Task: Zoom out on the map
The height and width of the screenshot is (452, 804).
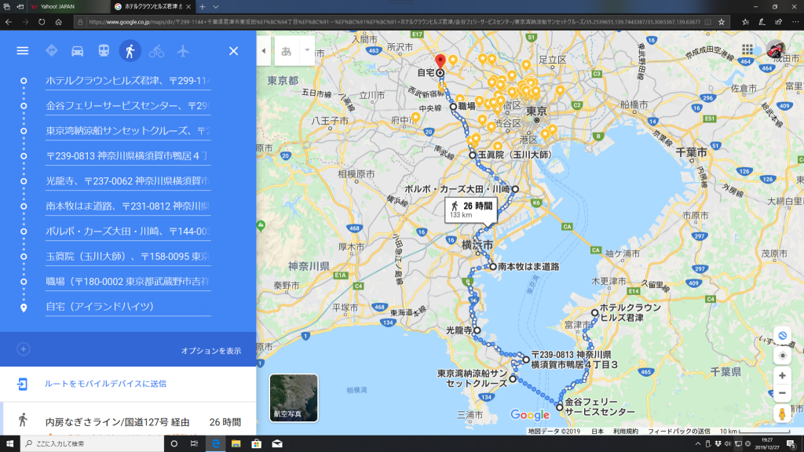Action: 782,393
